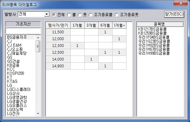This screenshot has height=122, width=190.
Task: Click 6개월+ cell for 12,500 strike
Action: (x=119, y=52)
